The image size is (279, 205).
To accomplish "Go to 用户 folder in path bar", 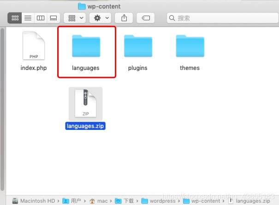I will point(71,201).
